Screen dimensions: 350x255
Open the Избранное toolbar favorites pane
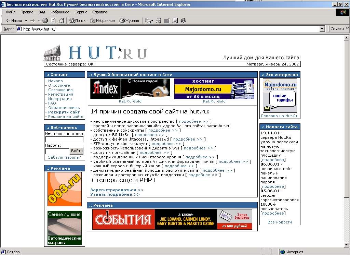[x=102, y=21]
